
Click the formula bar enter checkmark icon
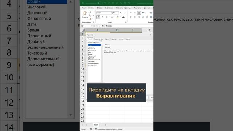coord(100,26)
